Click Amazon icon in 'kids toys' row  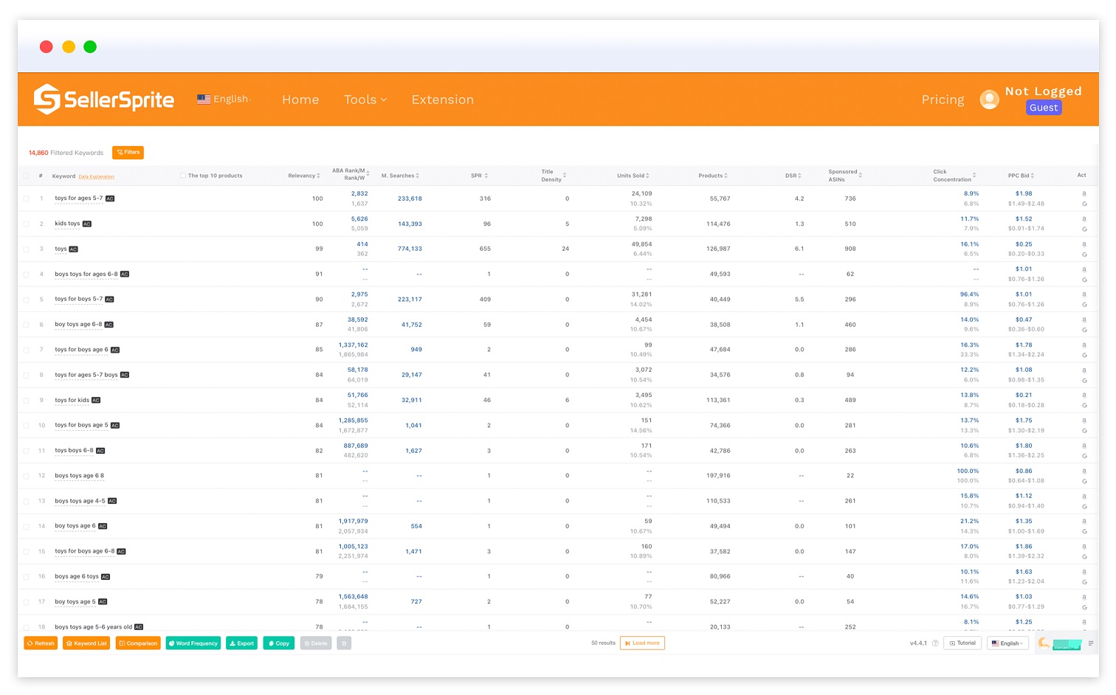tap(1084, 219)
